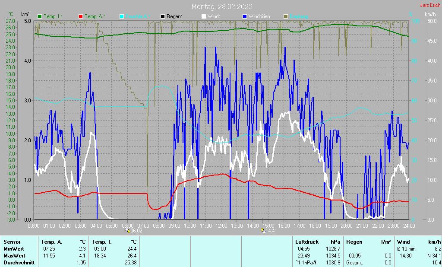Click the 'Wind*' legend label
The width and height of the screenshot is (442, 267).
(214, 16)
